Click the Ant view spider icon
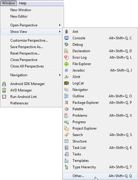This screenshot has height=180, width=138. (x=66, y=32)
